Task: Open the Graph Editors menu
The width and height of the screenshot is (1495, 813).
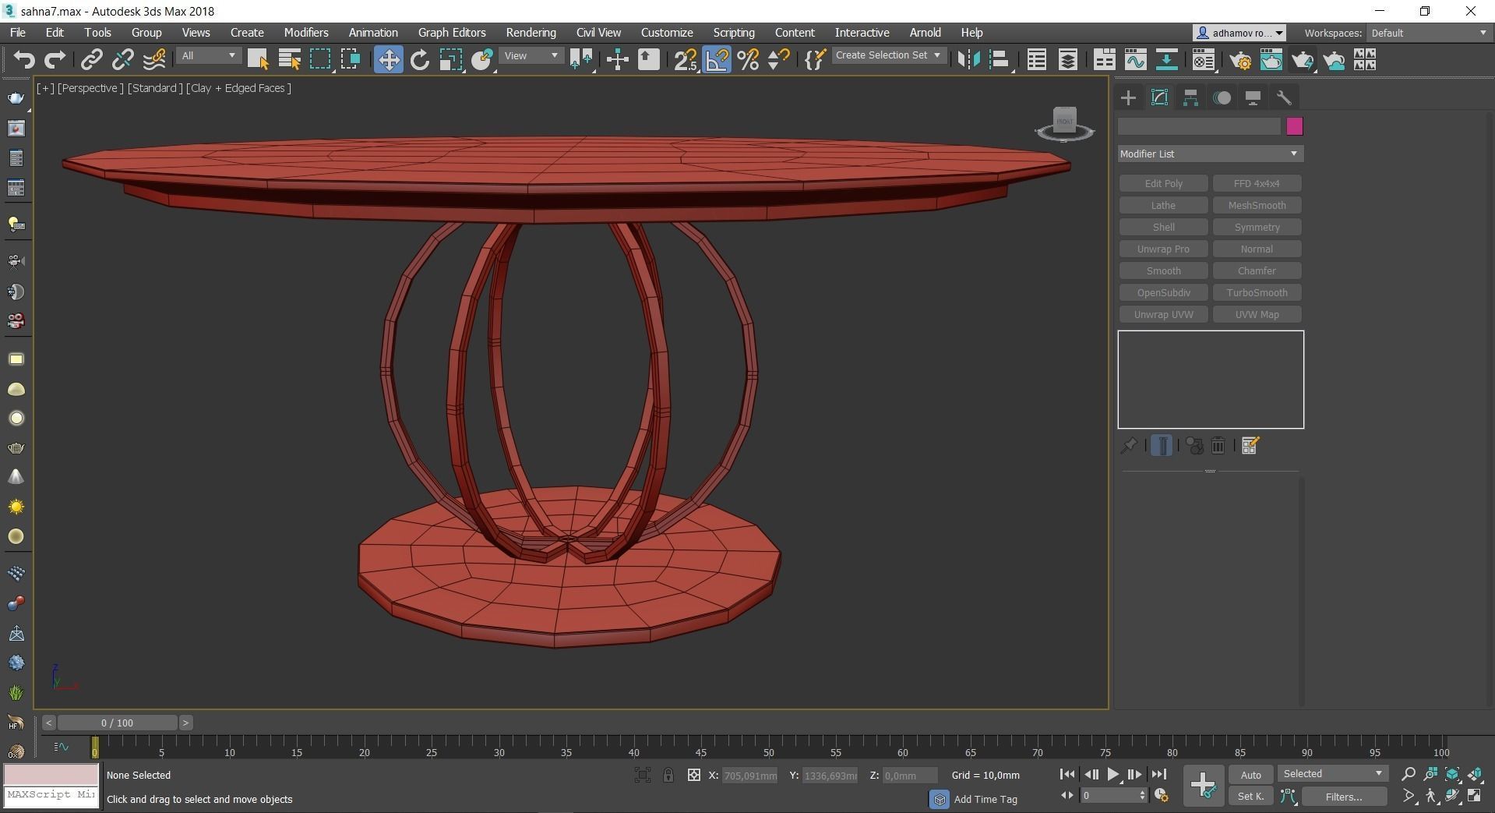Action: coord(452,33)
